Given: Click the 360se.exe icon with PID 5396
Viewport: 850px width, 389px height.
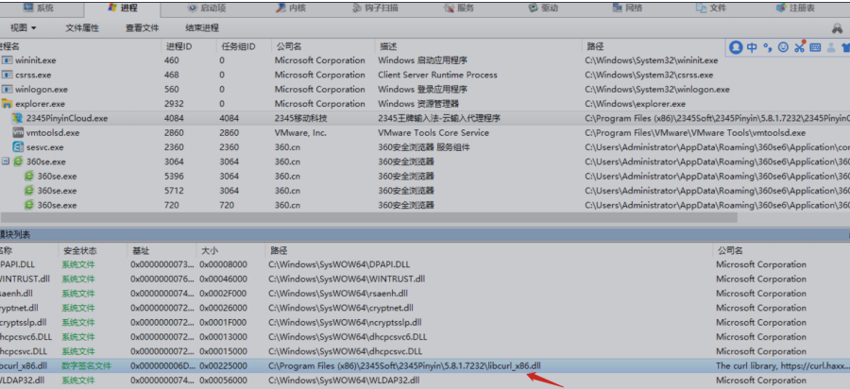Looking at the screenshot, I should coord(28,176).
